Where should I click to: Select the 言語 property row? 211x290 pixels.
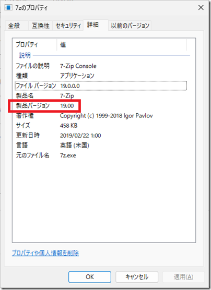pos(101,146)
